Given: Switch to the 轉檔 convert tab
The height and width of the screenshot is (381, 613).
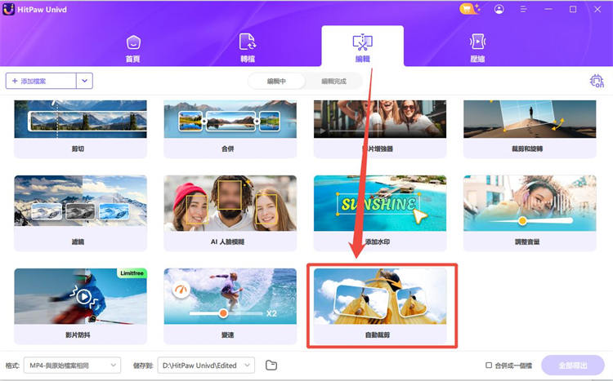Looking at the screenshot, I should pyautogui.click(x=247, y=48).
